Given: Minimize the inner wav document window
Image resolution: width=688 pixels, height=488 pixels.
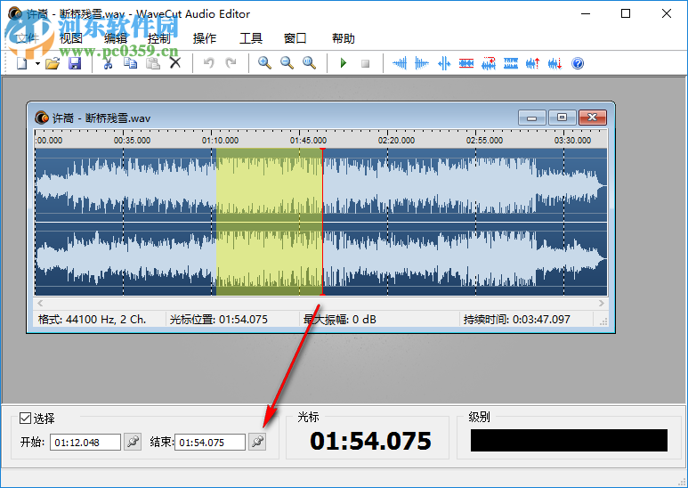Looking at the screenshot, I should pos(531,118).
